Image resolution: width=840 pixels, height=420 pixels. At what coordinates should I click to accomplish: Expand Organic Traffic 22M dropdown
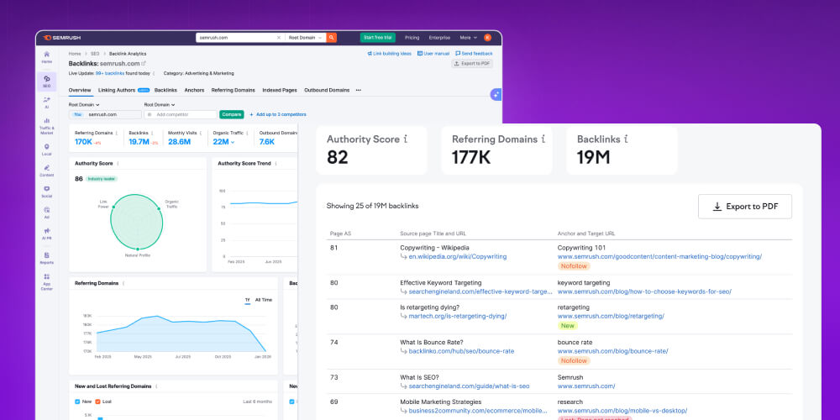[x=233, y=143]
